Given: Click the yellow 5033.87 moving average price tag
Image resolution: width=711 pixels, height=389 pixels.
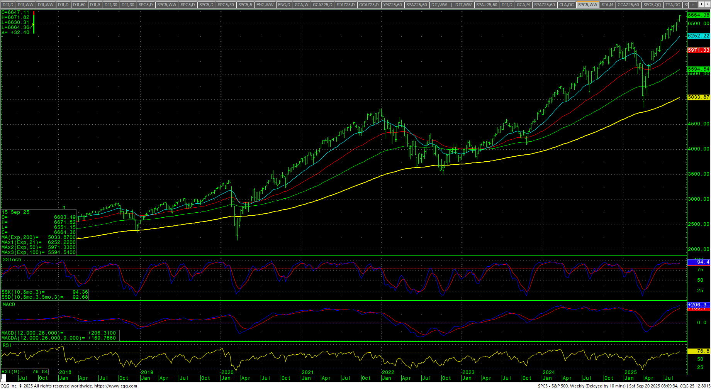Looking at the screenshot, I should [698, 97].
